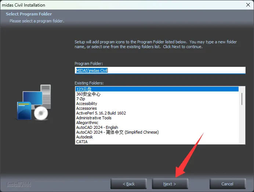Select AutoCAD 2024 Simplified Chinese folder
Image resolution: width=254 pixels, height=192 pixels.
coord(157,132)
